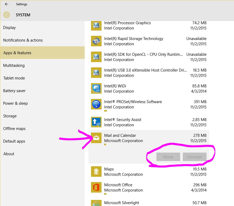
Task: Click the Intel WiDi icon
Action: [96, 88]
